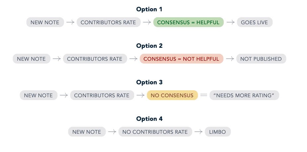307x152 pixels.
Task: Click the Option 1 heading
Action: click(149, 9)
